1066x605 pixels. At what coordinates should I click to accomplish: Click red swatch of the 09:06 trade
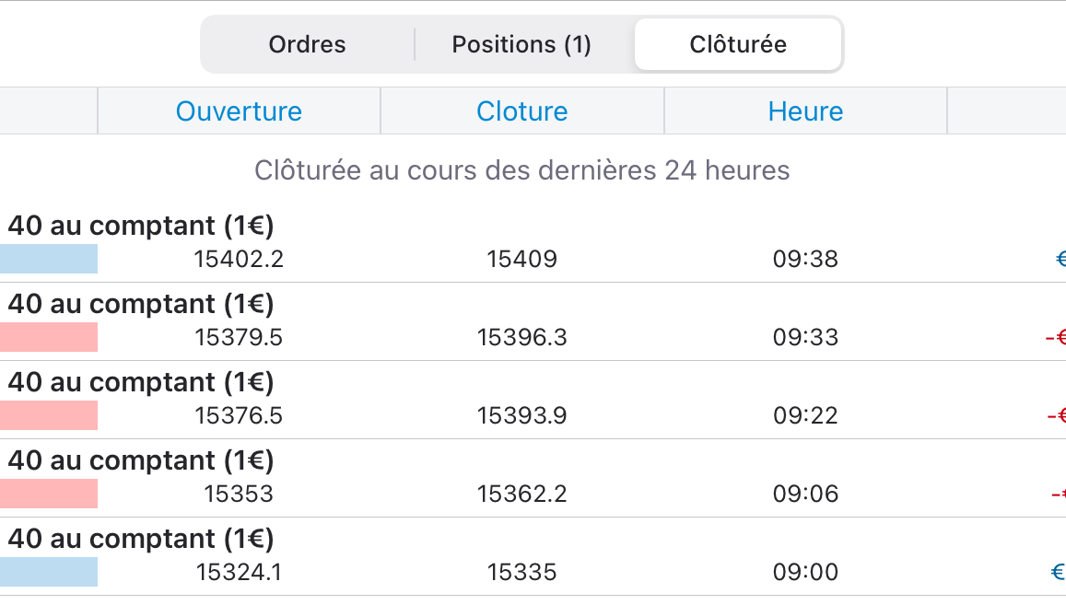(49, 494)
